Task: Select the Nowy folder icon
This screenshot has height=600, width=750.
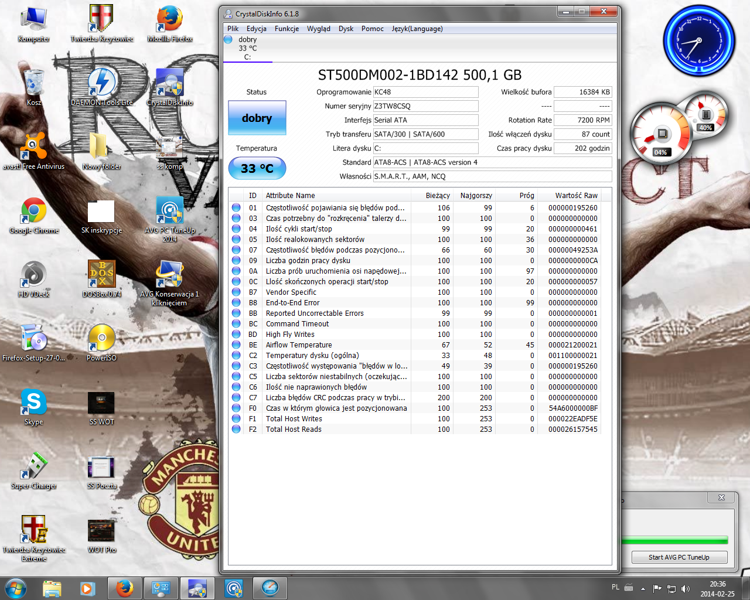Action: coord(102,152)
